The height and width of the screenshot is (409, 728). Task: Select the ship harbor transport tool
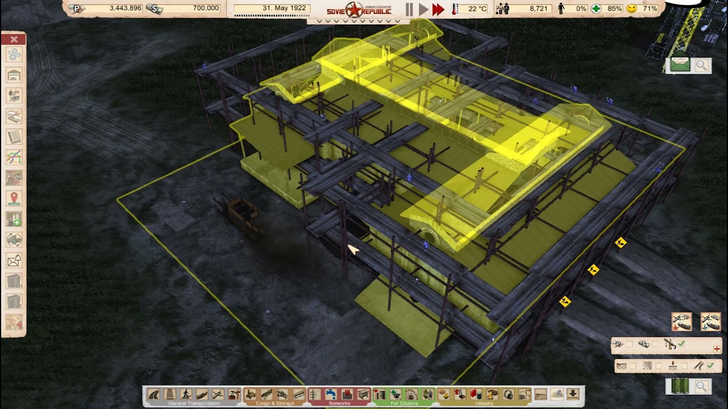coord(202,394)
